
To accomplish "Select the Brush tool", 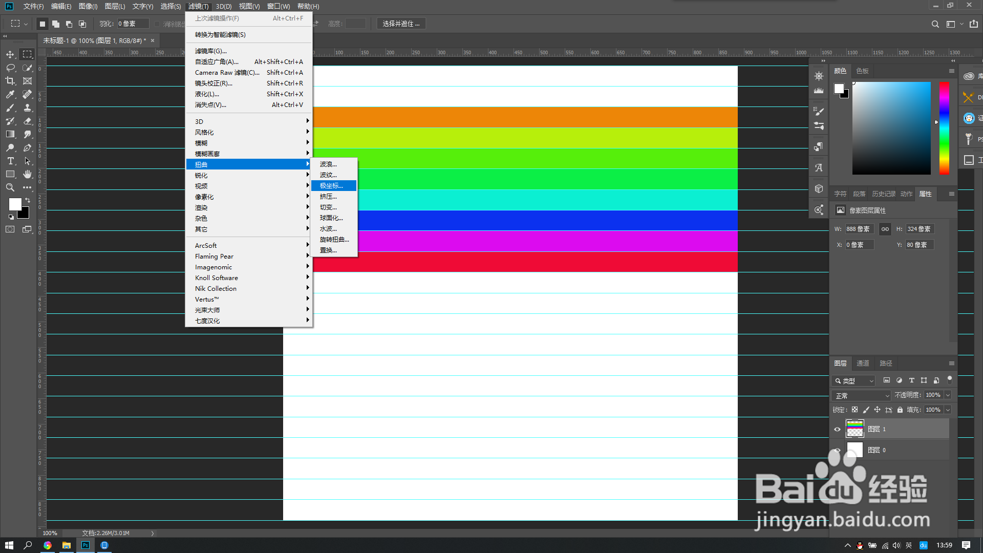I will [x=10, y=108].
